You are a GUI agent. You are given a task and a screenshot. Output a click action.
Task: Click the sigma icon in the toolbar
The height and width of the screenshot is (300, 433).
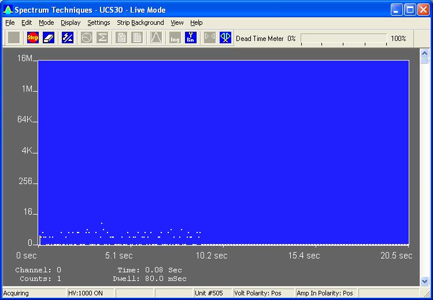pos(102,37)
